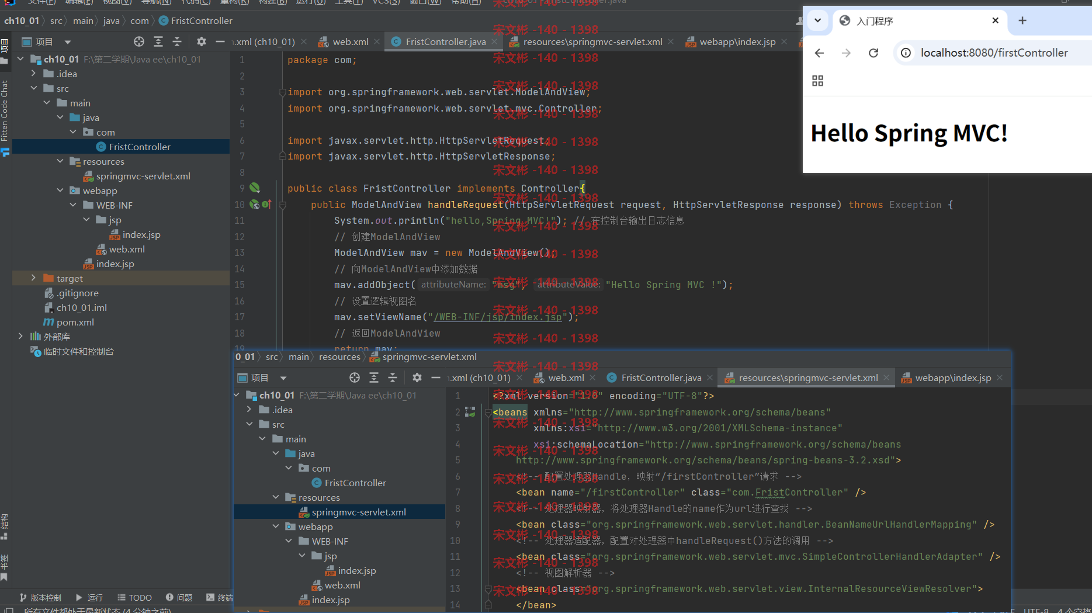Screen dimensions: 1092x613
Task: Open the browser tab search dropdown arrow
Action: (x=818, y=20)
